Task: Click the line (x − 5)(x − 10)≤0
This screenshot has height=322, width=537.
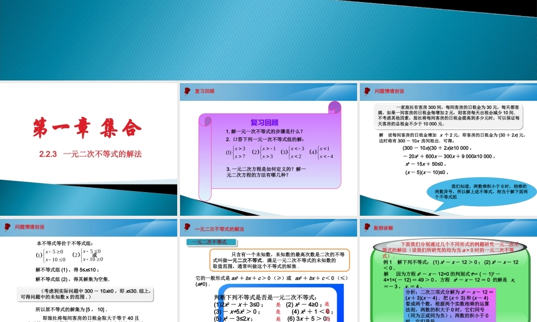Action: [x=427, y=172]
